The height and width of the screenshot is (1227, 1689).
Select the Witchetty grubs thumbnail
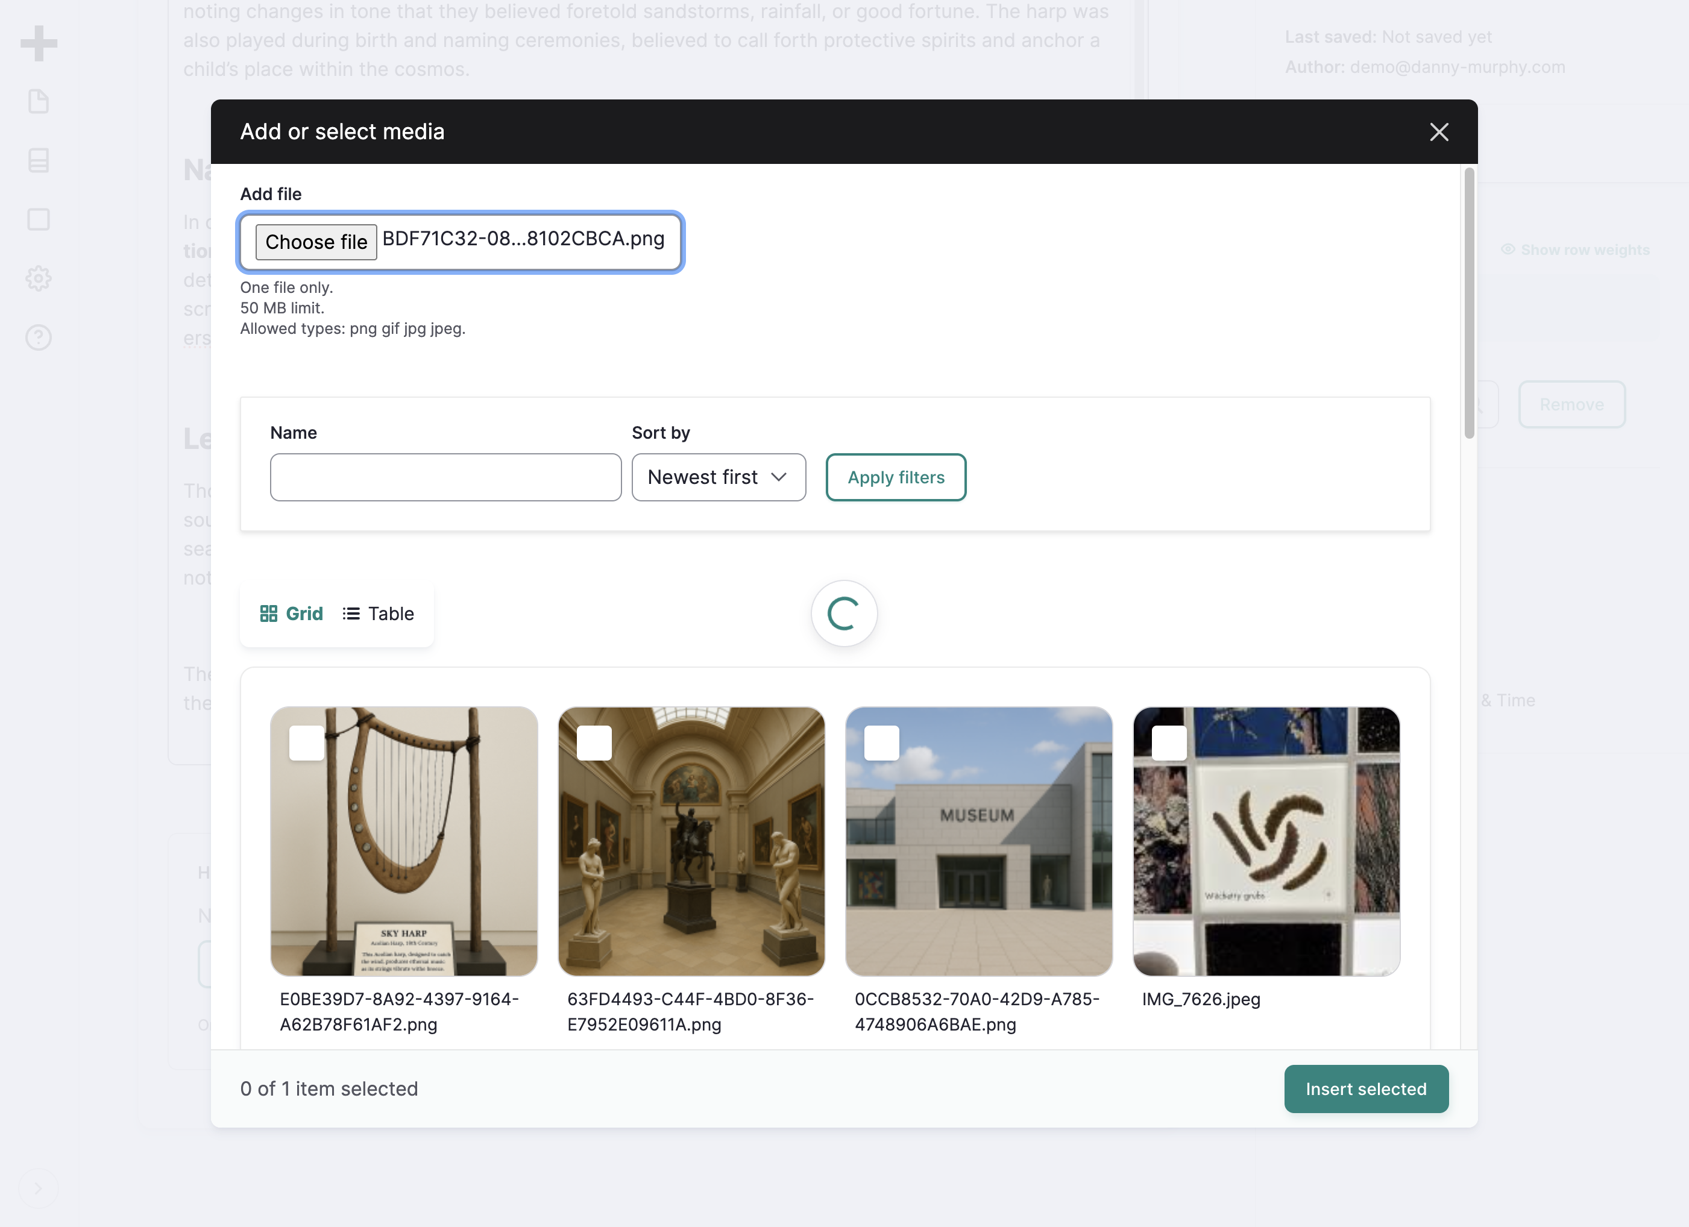pyautogui.click(x=1266, y=841)
